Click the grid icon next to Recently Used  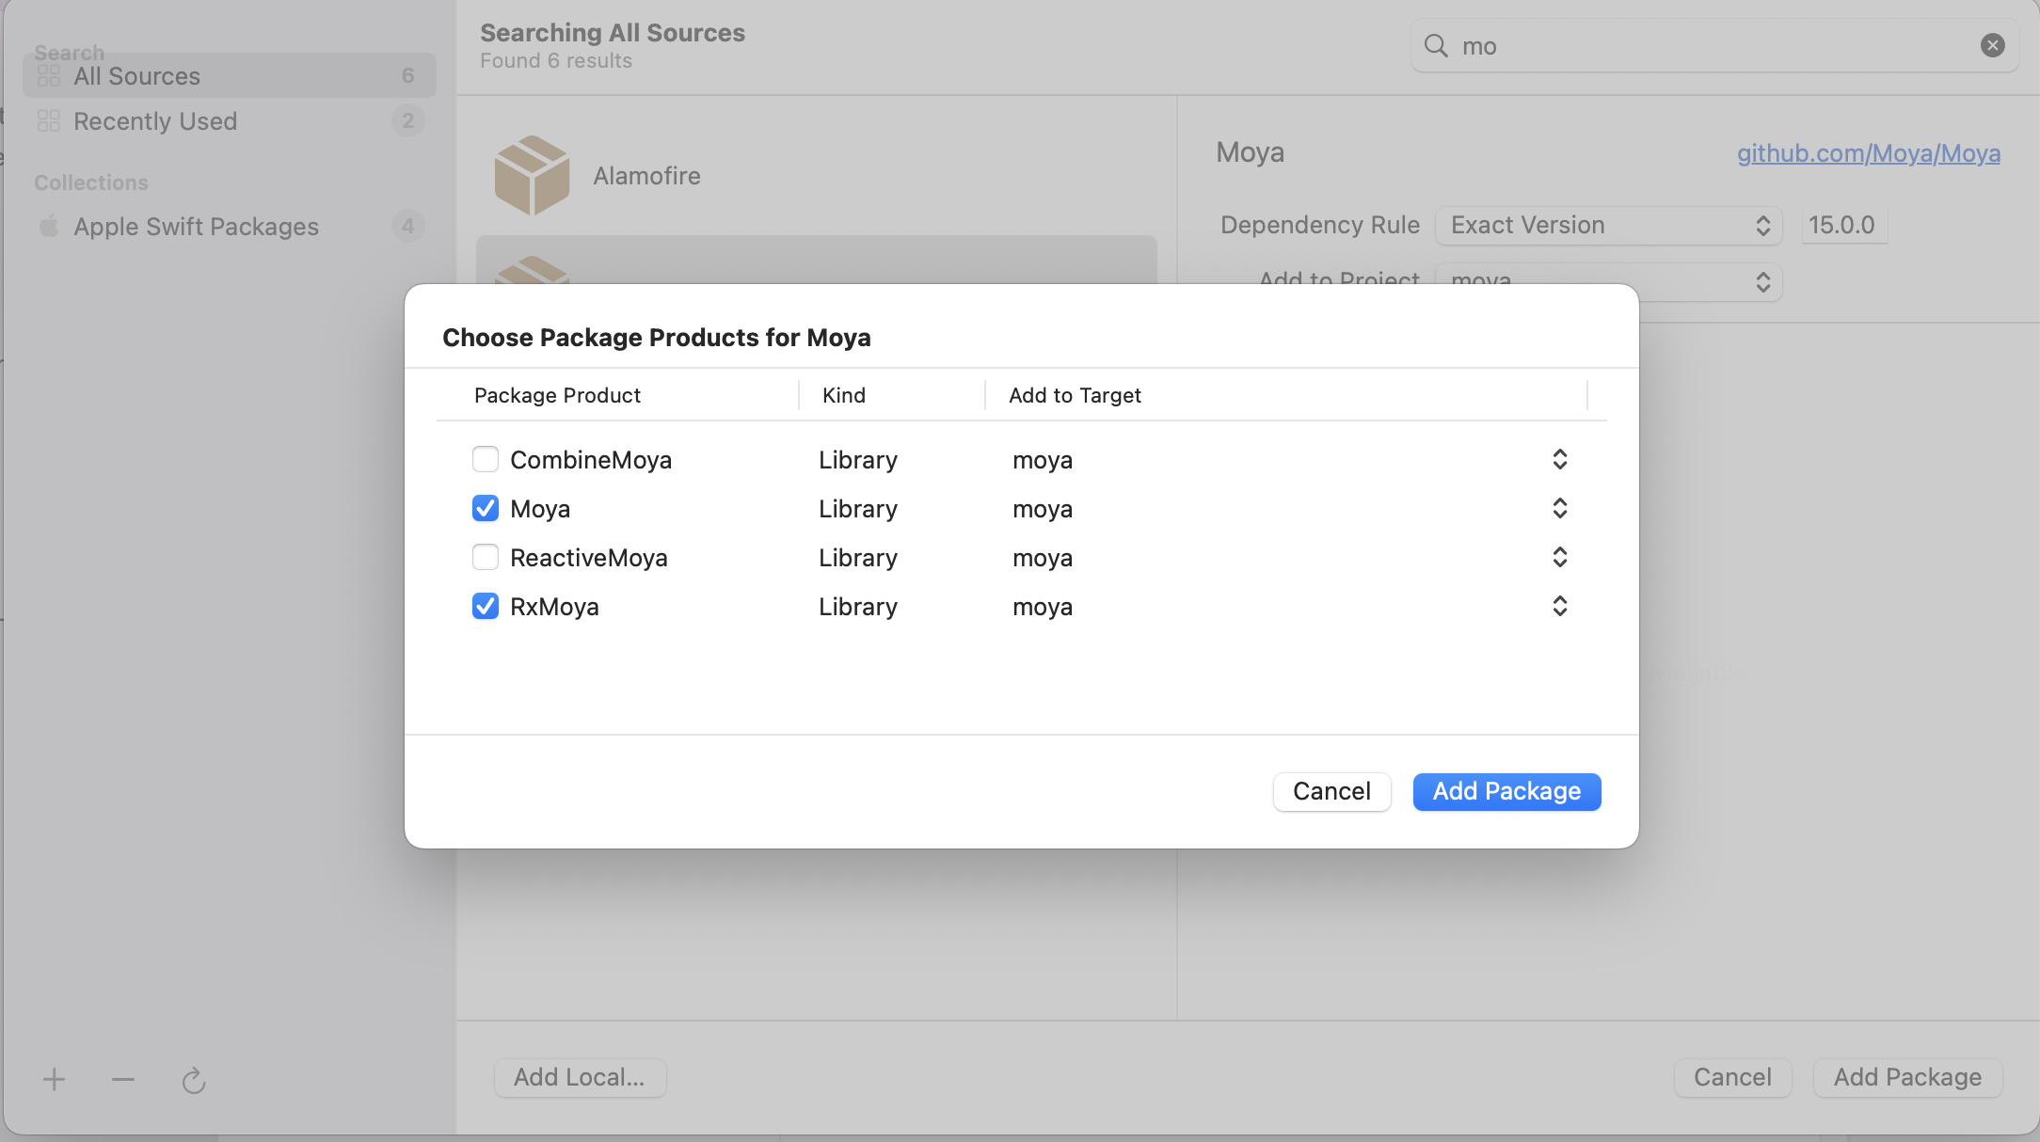point(49,121)
